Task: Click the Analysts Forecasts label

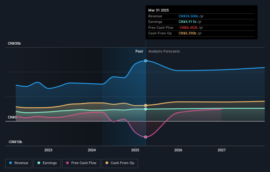Action: 164,51
